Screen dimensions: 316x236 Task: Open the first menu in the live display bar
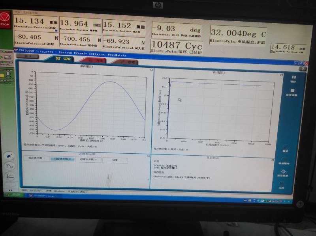point(17,13)
